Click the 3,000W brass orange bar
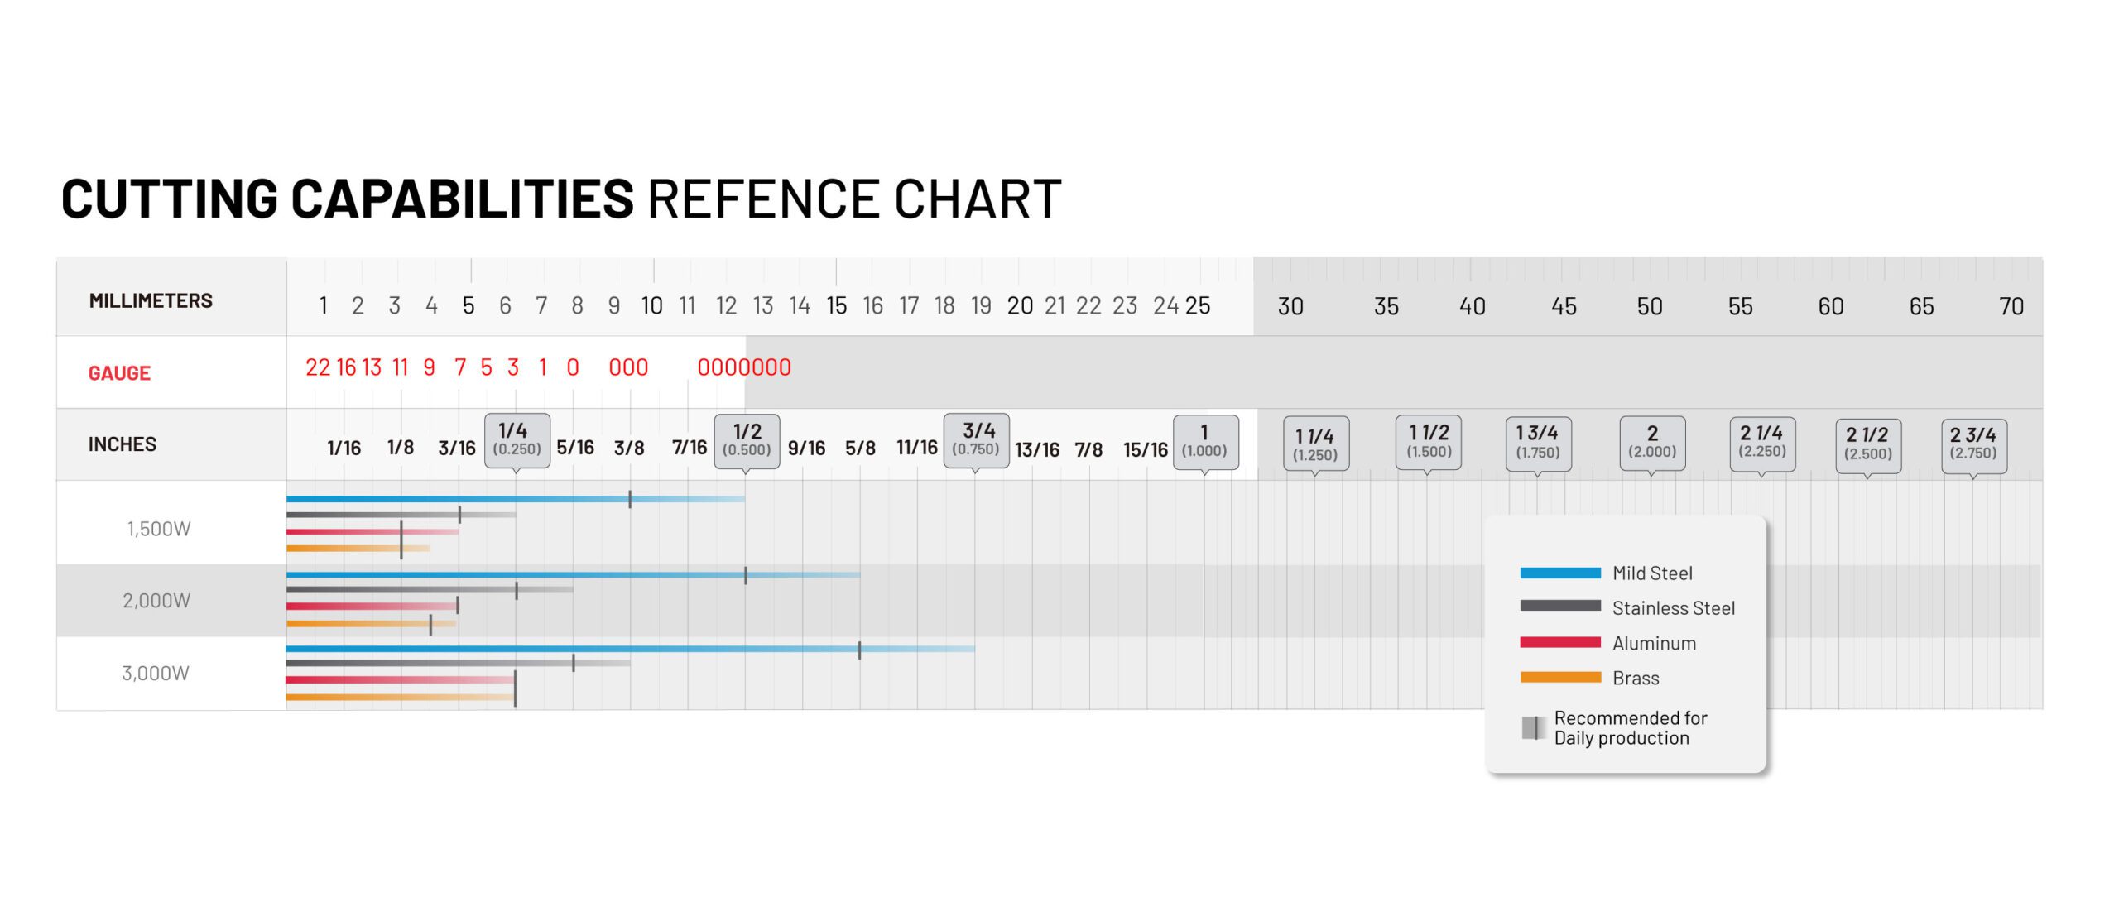The image size is (2119, 921). point(401,698)
